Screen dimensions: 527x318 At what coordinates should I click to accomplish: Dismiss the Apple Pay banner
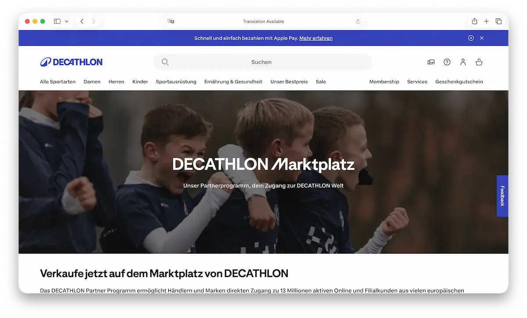(482, 38)
